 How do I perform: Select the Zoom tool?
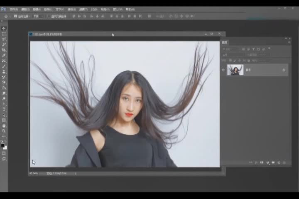pyautogui.click(x=4, y=131)
